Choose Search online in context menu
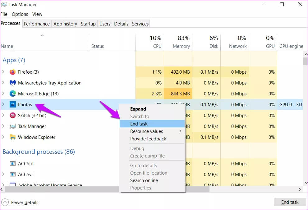This screenshot has height=210, width=308. click(152, 180)
